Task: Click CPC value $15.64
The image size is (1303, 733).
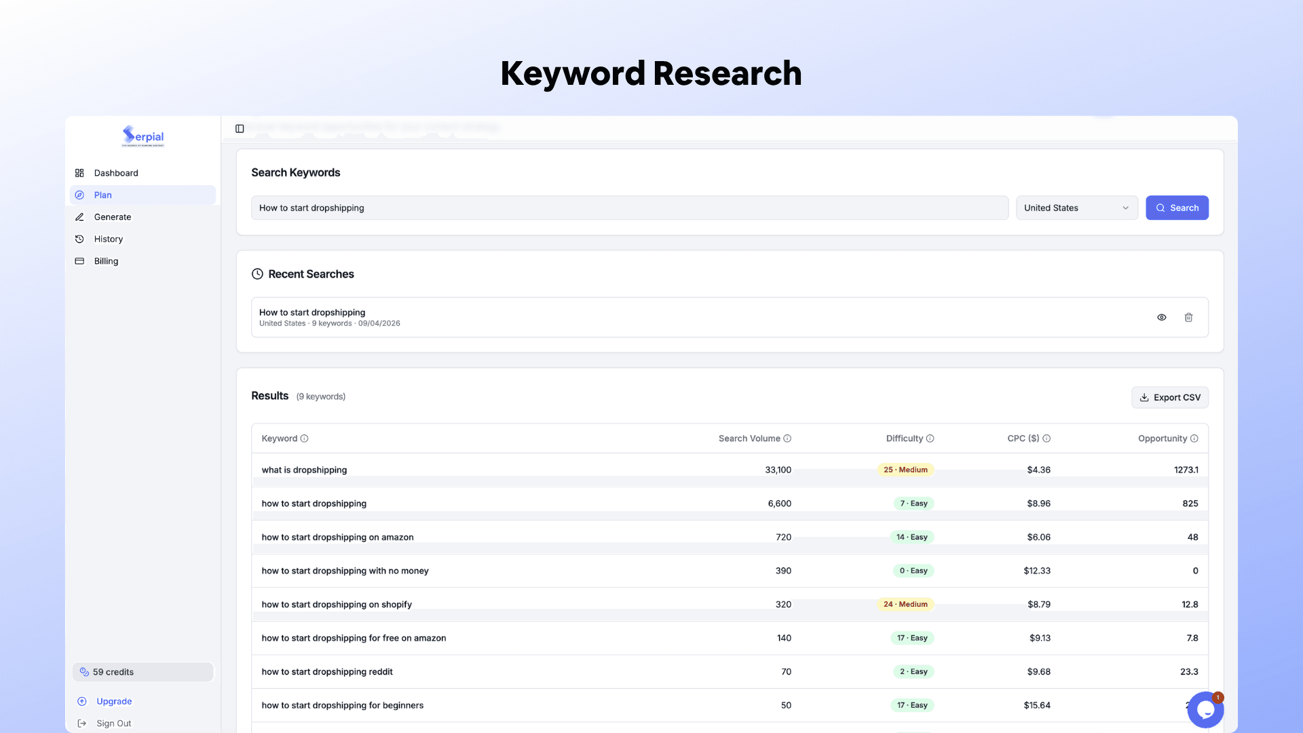Action: [x=1037, y=705]
